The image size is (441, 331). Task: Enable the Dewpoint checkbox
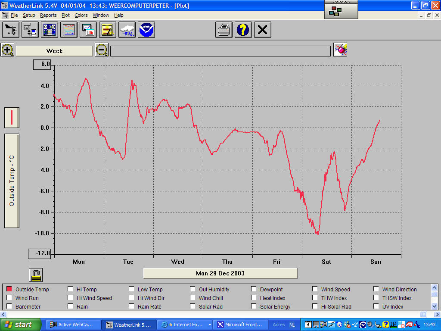[254, 289]
